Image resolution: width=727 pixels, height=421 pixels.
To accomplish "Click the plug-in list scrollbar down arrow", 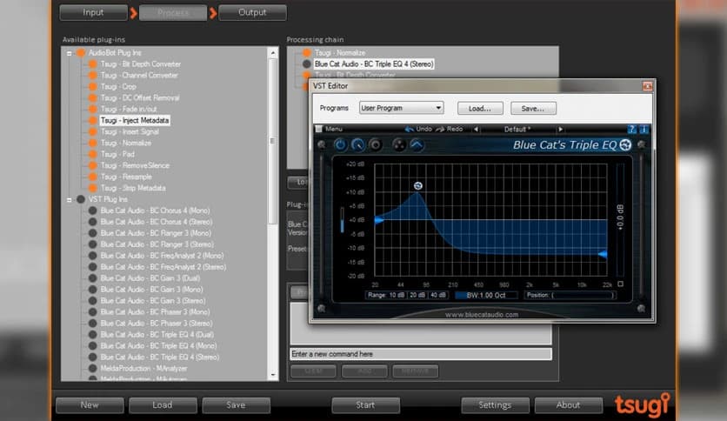I will pos(273,375).
